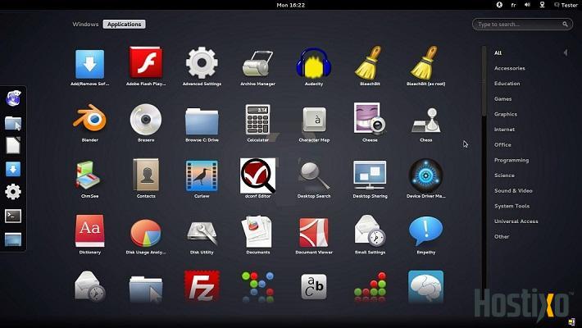Screen dimensions: 582x328
Task: Open the clock Mon 16:22 menu
Action: click(291, 5)
